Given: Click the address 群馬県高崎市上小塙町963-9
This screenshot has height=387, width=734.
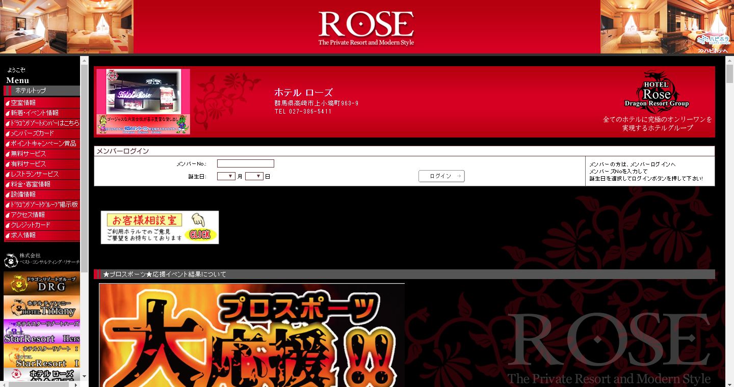Looking at the screenshot, I should 317,103.
